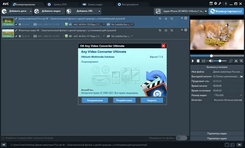Click refresh icon on Животные мира row

160,30
